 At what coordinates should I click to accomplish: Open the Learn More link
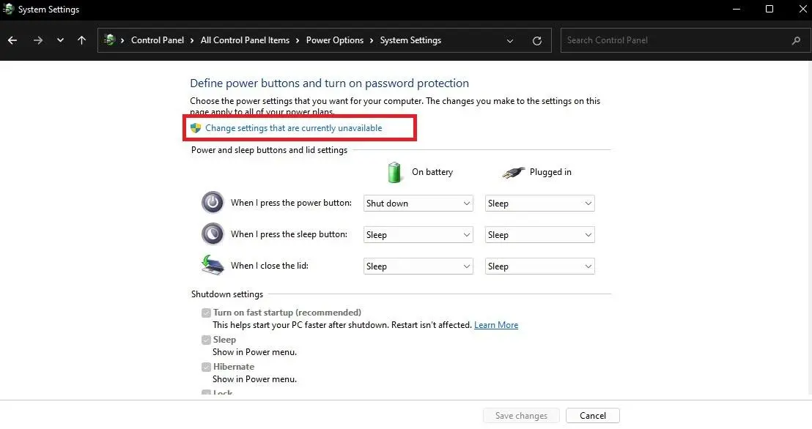(496, 325)
